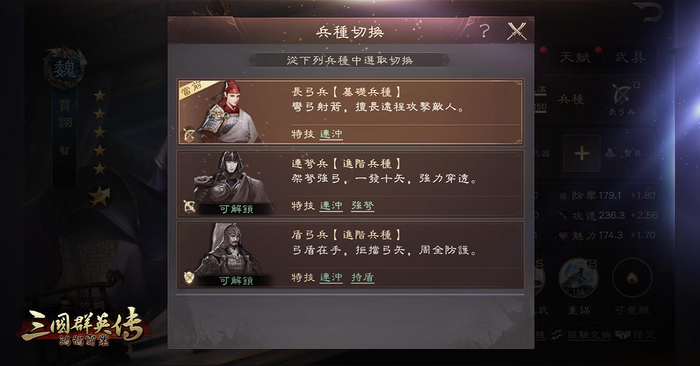Open the question mark help icon
The image size is (700, 366).
[x=485, y=31]
